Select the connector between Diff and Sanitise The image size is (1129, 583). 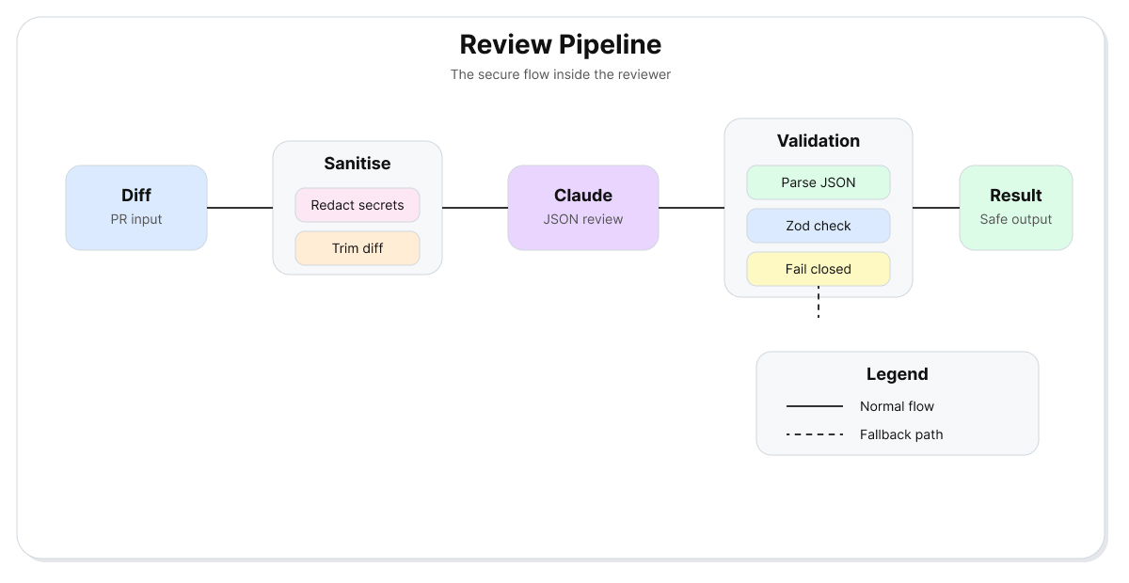240,208
